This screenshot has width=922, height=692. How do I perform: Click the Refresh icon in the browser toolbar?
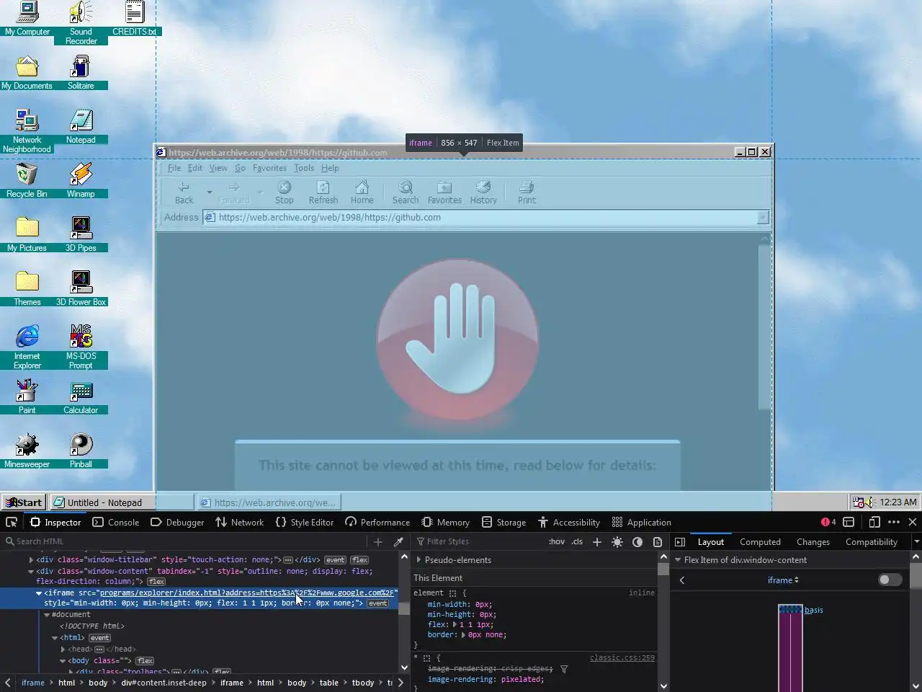click(323, 187)
